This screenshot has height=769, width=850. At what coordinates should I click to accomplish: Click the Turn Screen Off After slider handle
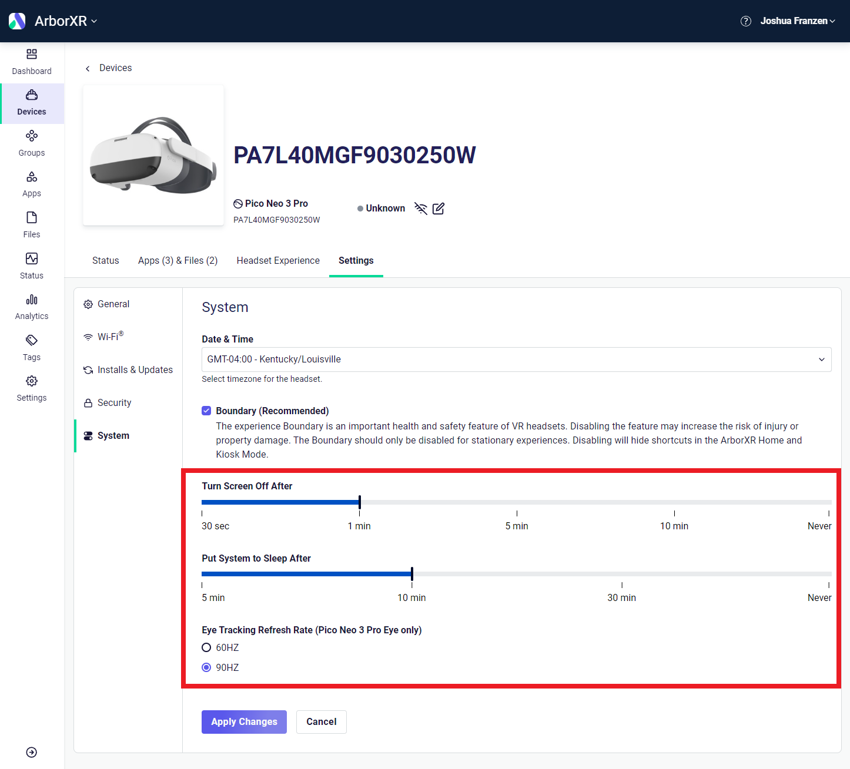tap(360, 502)
